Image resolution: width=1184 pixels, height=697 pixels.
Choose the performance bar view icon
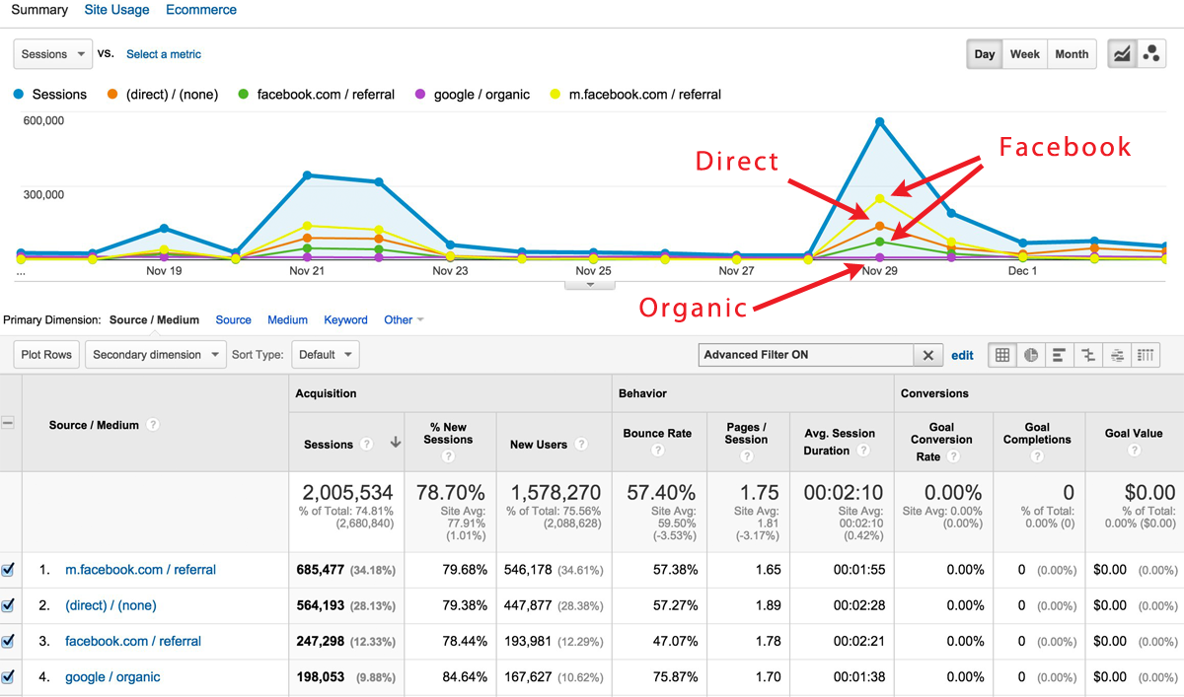tap(1060, 355)
